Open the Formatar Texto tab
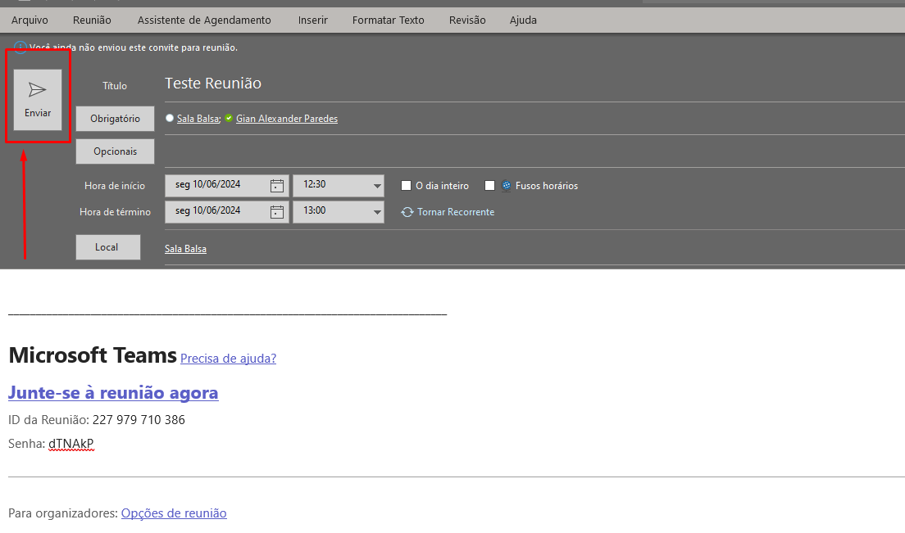This screenshot has height=533, width=905. point(388,20)
